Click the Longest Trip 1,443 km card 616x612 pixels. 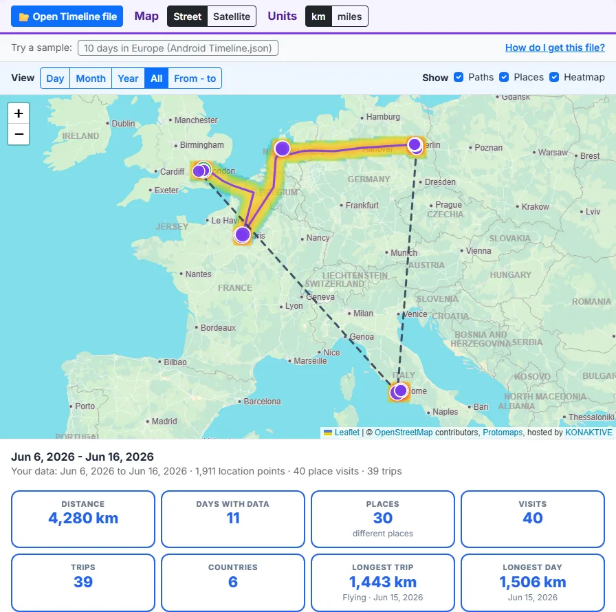click(383, 582)
